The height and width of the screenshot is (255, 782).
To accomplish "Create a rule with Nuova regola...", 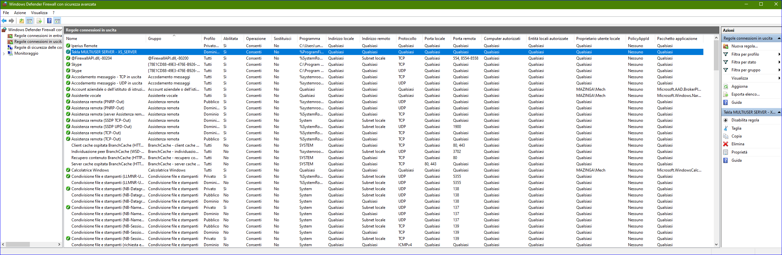I will 744,46.
